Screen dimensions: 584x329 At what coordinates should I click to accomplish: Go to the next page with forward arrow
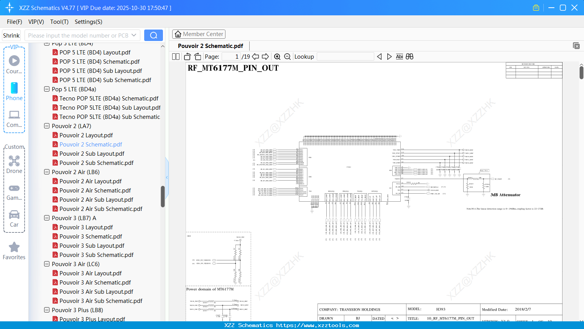pyautogui.click(x=265, y=56)
